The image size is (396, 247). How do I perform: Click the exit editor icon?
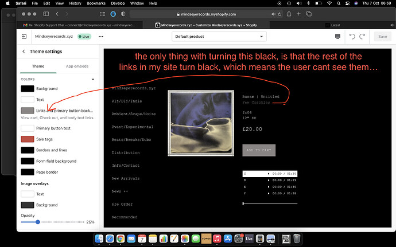pyautogui.click(x=24, y=37)
